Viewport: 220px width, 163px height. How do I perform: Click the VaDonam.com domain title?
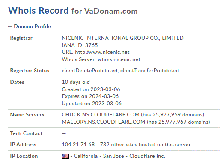click(111, 11)
